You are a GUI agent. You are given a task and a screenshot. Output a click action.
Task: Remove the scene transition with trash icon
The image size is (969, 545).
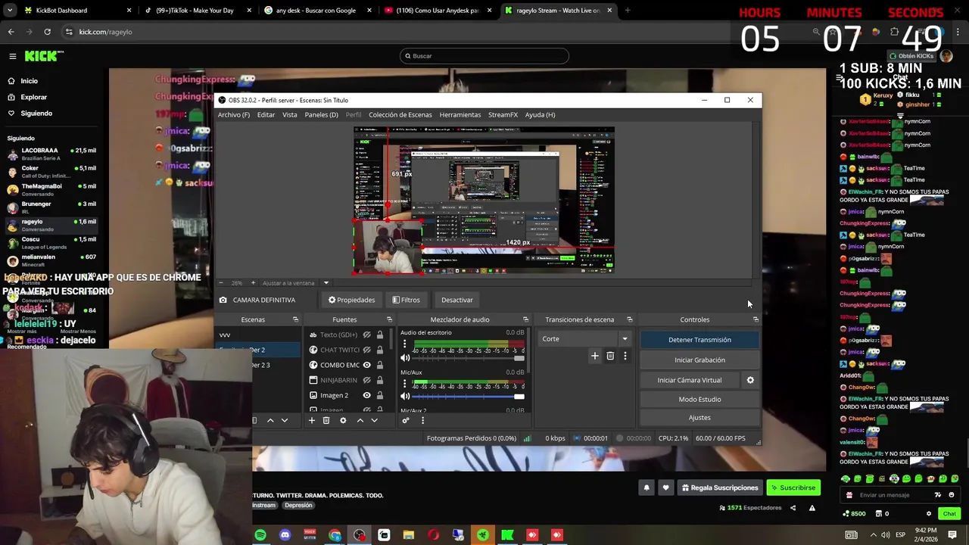pyautogui.click(x=610, y=356)
